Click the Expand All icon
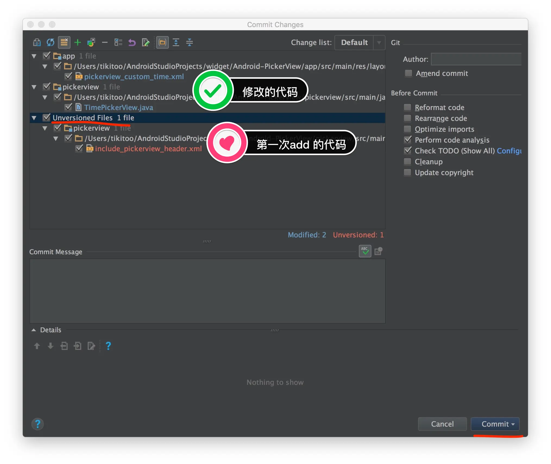Screen dimensions: 551x464 (x=176, y=42)
